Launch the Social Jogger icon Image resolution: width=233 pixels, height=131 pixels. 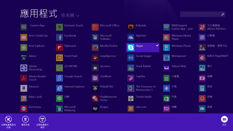[x=131, y=57]
